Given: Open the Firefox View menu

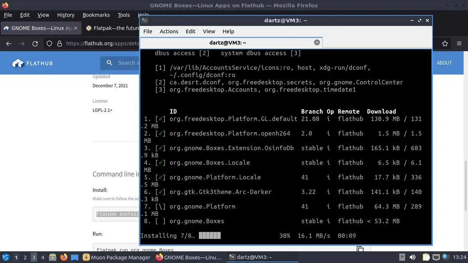Looking at the screenshot, I should [x=43, y=15].
